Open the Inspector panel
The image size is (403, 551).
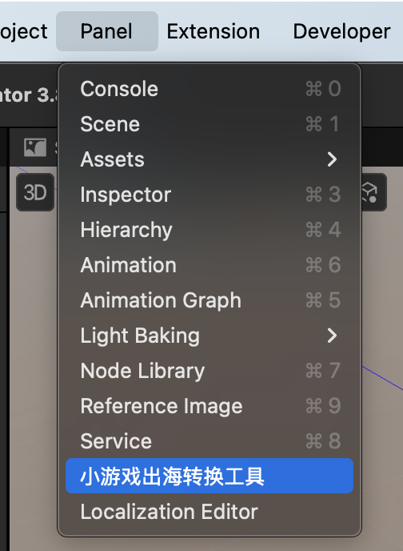tap(209, 195)
